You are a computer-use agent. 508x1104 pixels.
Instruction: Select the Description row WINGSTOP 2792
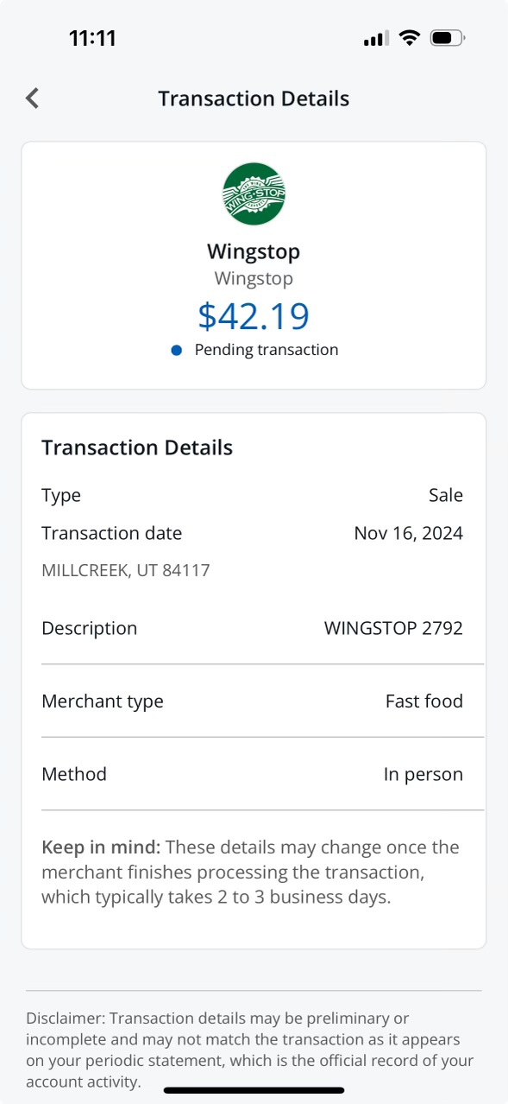tap(253, 628)
